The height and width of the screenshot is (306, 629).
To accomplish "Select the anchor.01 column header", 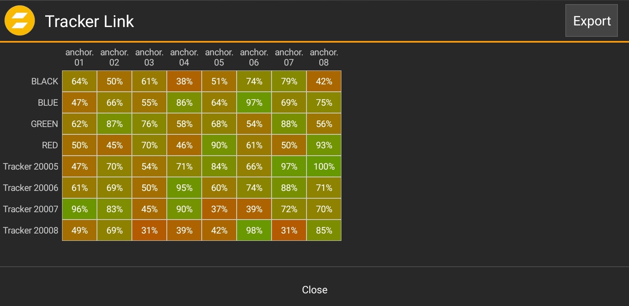I will click(79, 57).
